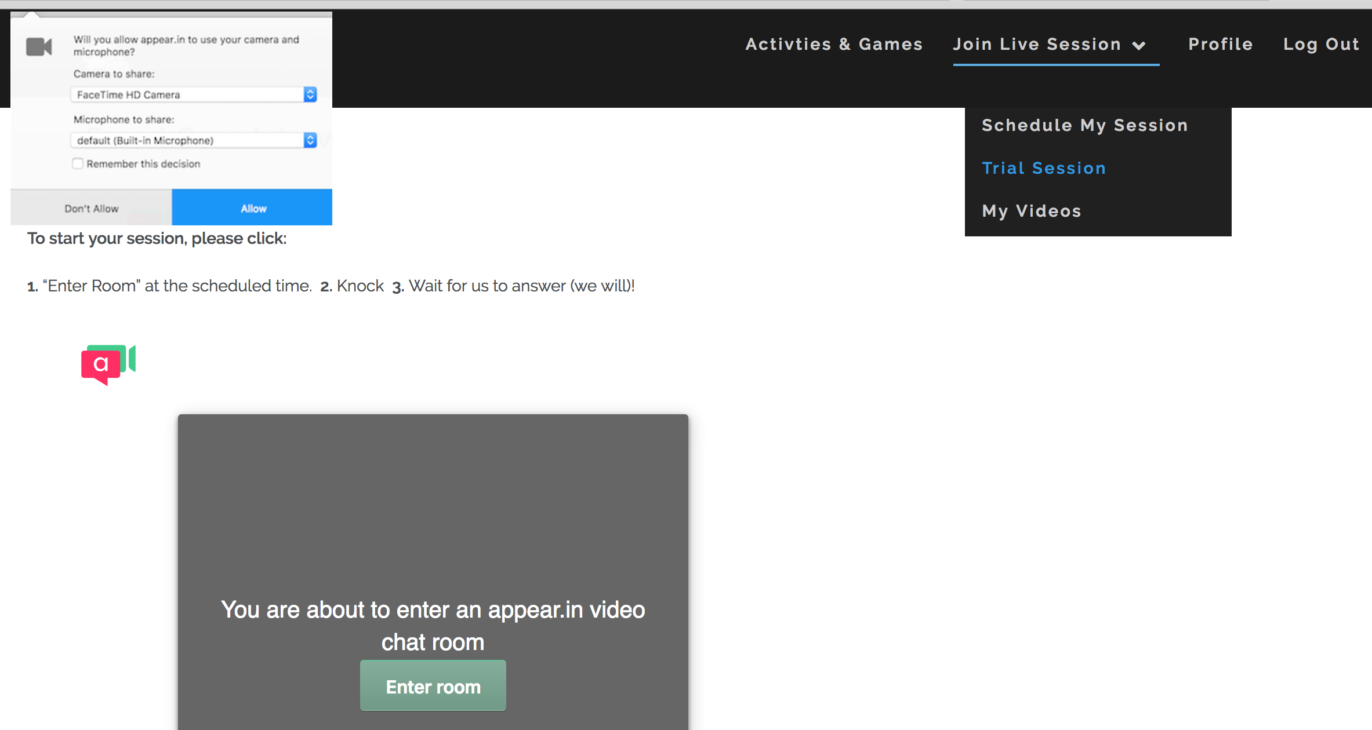Choose Schedule My Session from dropdown
Viewport: 1372px width, 730px height.
click(x=1084, y=125)
